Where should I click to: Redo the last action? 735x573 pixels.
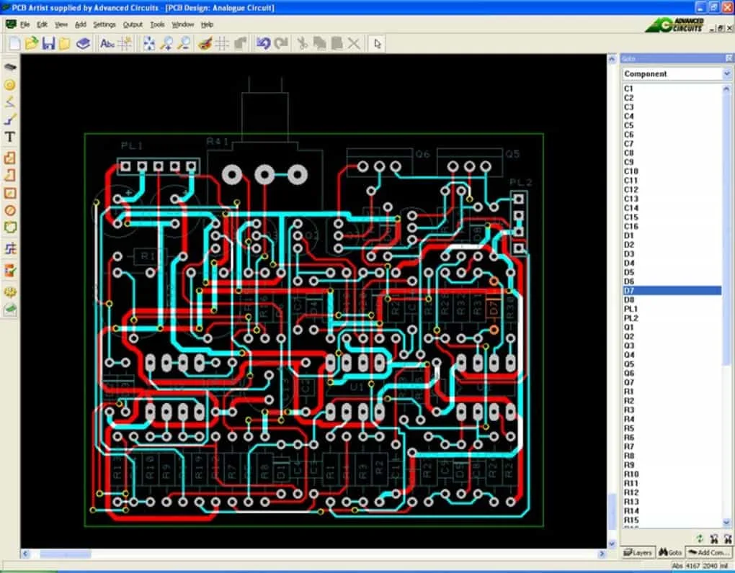tap(280, 43)
